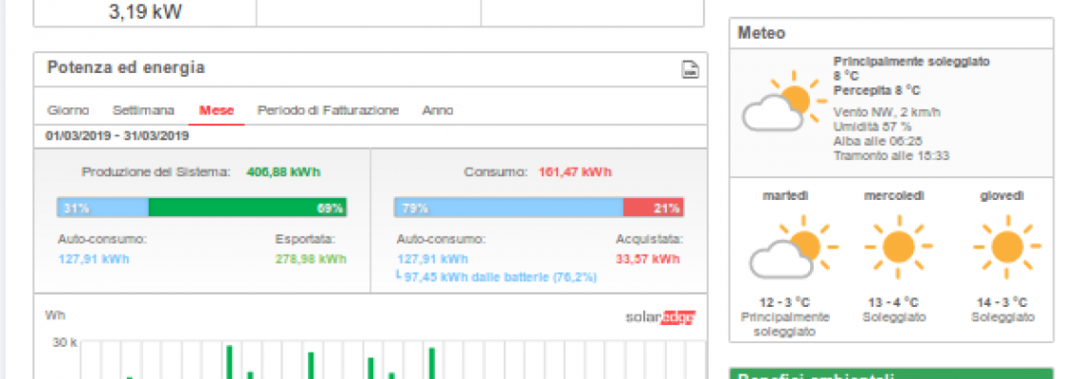
Task: Click the SolarEdge logo on the chart
Action: tap(660, 317)
